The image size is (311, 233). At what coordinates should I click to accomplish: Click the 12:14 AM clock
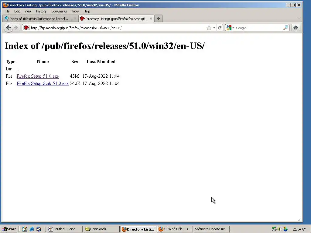pyautogui.click(x=299, y=229)
